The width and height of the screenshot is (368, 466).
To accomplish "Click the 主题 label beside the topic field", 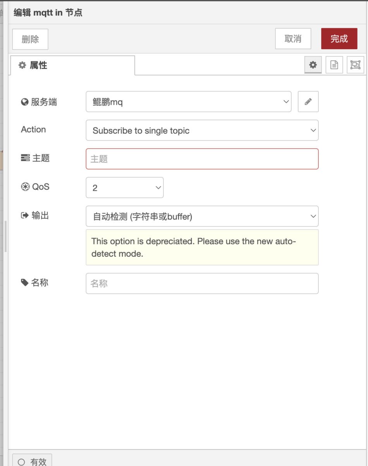I will click(35, 158).
